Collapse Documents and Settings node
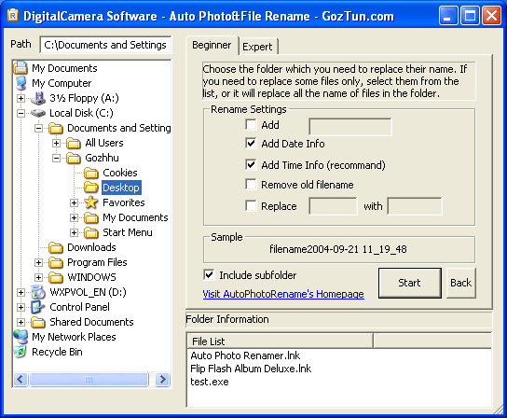The width and height of the screenshot is (507, 418). coord(38,128)
